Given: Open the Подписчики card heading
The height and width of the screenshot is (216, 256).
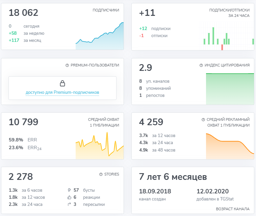Looking at the screenshot, I should coord(106,10).
